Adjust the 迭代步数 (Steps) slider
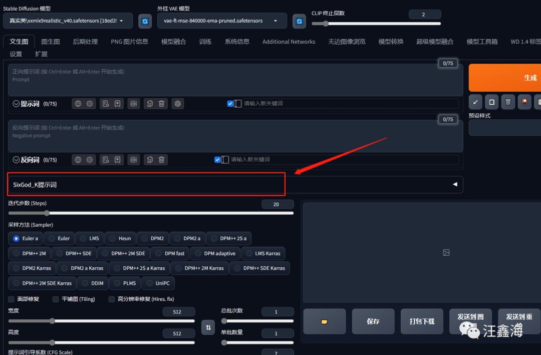541x355 pixels. coord(151,213)
